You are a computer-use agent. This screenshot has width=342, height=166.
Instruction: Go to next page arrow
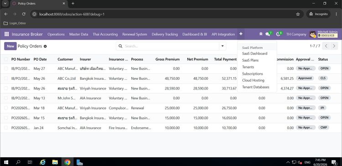click(x=334, y=46)
